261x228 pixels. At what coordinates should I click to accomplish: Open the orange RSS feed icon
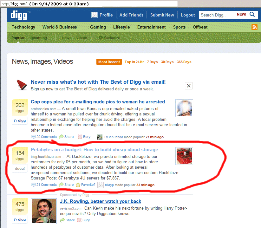coord(254,27)
